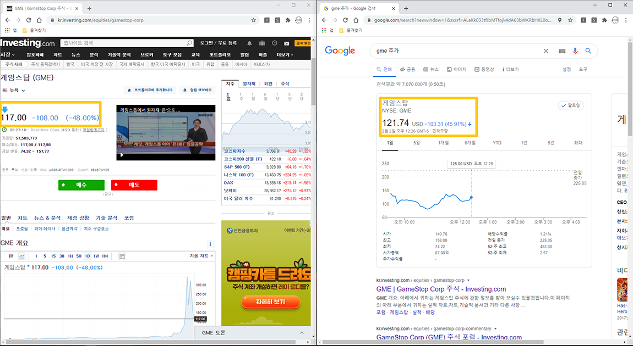Click the red 매도 sell button
The width and height of the screenshot is (633, 346).
click(x=134, y=185)
